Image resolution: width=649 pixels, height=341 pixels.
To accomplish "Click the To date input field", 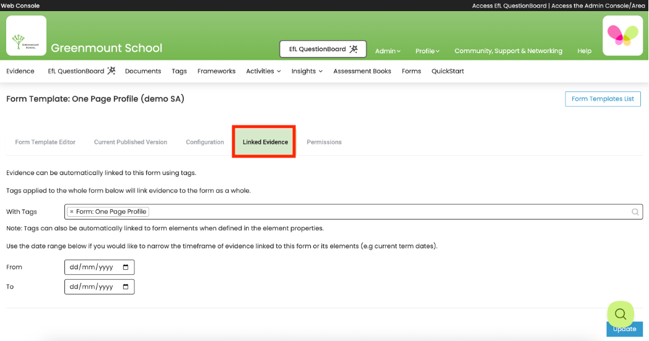I will coord(99,287).
